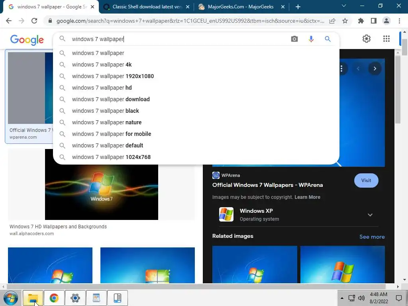Show the previous image in preview panel
Viewport: 408px width, 306px height.
358,69
